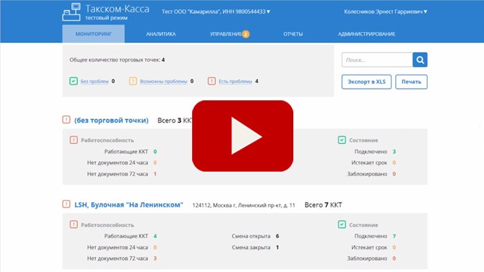The height and width of the screenshot is (272, 484).
Task: Click Нет документов 24 часа in Булочная block
Action: click(x=122, y=247)
